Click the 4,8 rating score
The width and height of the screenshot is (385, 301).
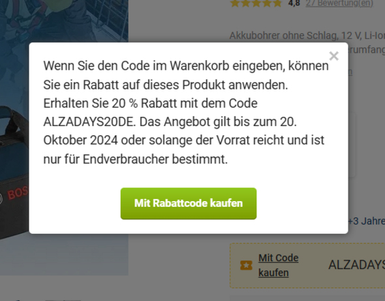click(294, 3)
